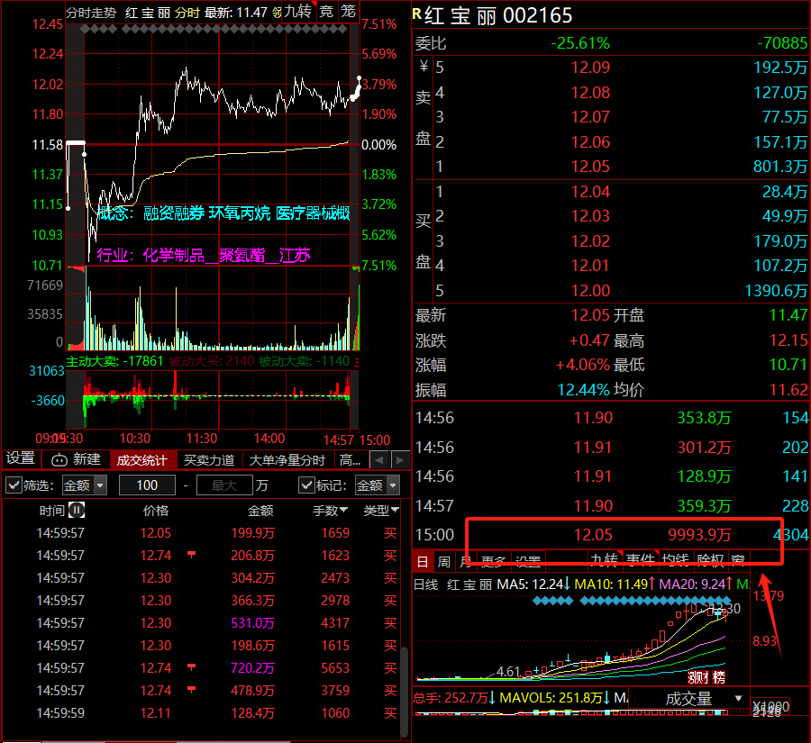Click the 新建 robot icon

coord(60,460)
